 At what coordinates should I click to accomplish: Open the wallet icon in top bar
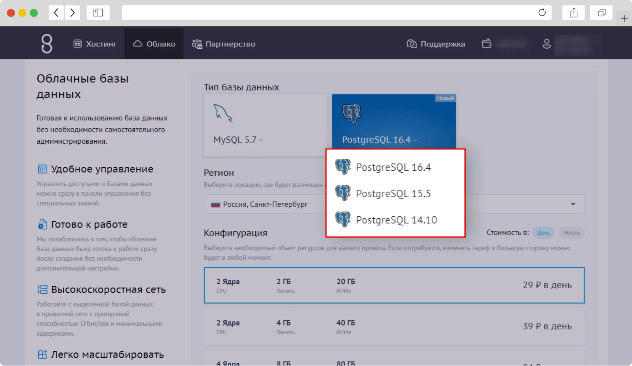(487, 44)
